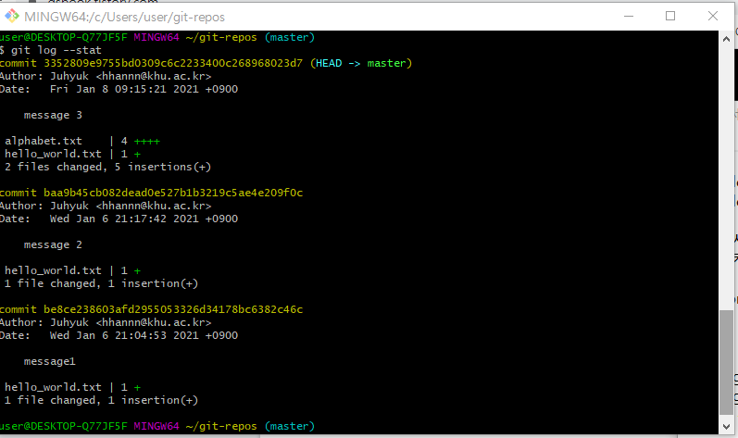Click the '++++' insertion markers
The width and height of the screenshot is (738, 438).
coord(147,141)
